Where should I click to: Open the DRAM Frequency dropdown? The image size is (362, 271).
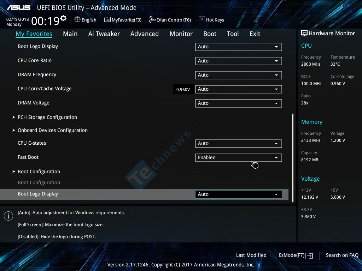(x=239, y=75)
